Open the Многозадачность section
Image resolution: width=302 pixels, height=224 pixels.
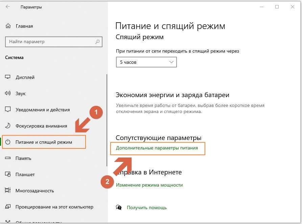click(x=35, y=191)
